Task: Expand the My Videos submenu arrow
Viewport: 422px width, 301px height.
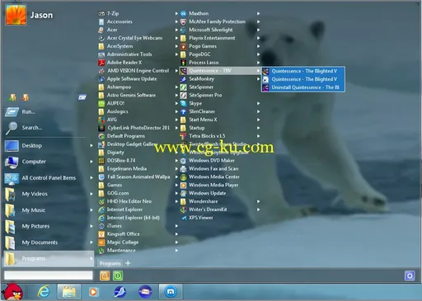Action: tap(91, 194)
